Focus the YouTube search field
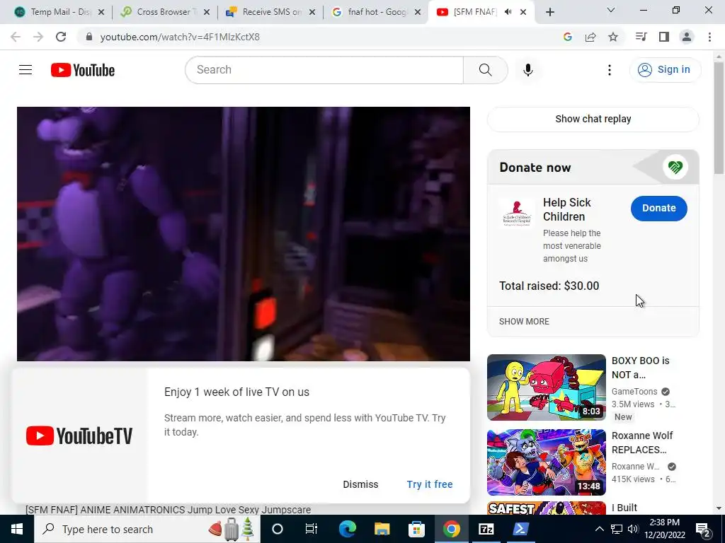 point(324,70)
